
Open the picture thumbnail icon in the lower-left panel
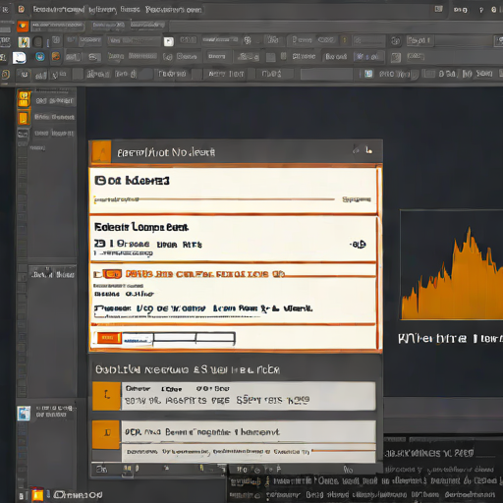pos(24,413)
